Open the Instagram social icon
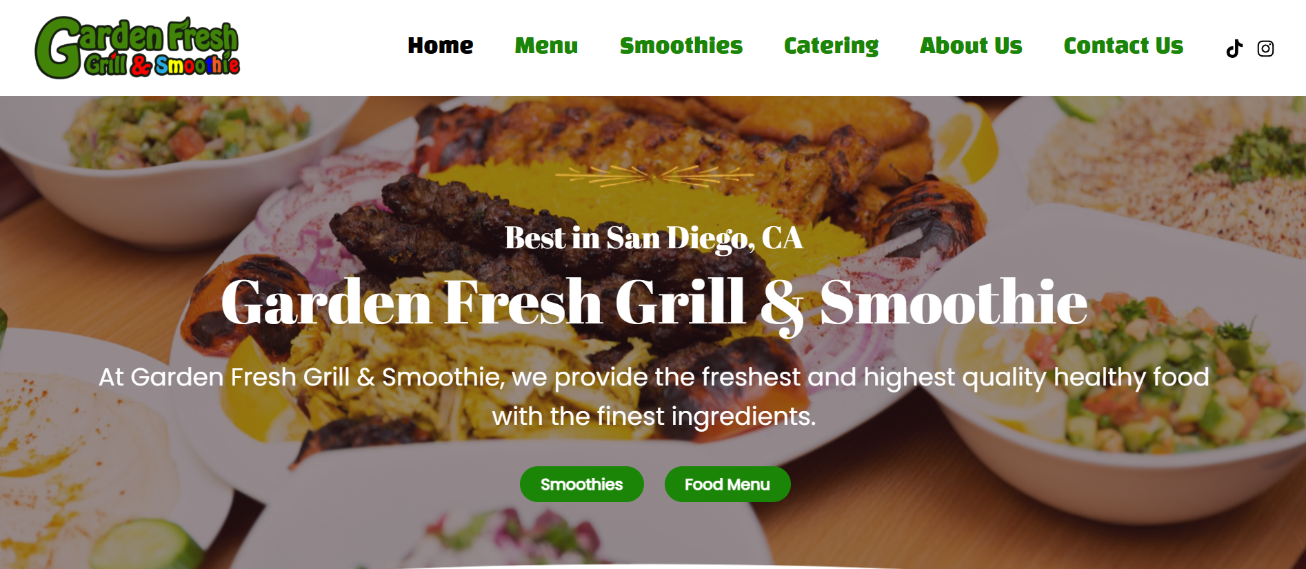1306x569 pixels. click(1265, 49)
